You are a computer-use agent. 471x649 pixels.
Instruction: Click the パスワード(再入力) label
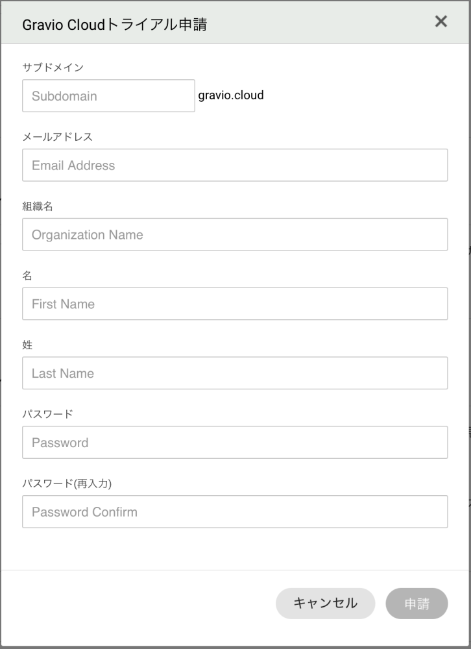pyautogui.click(x=71, y=484)
